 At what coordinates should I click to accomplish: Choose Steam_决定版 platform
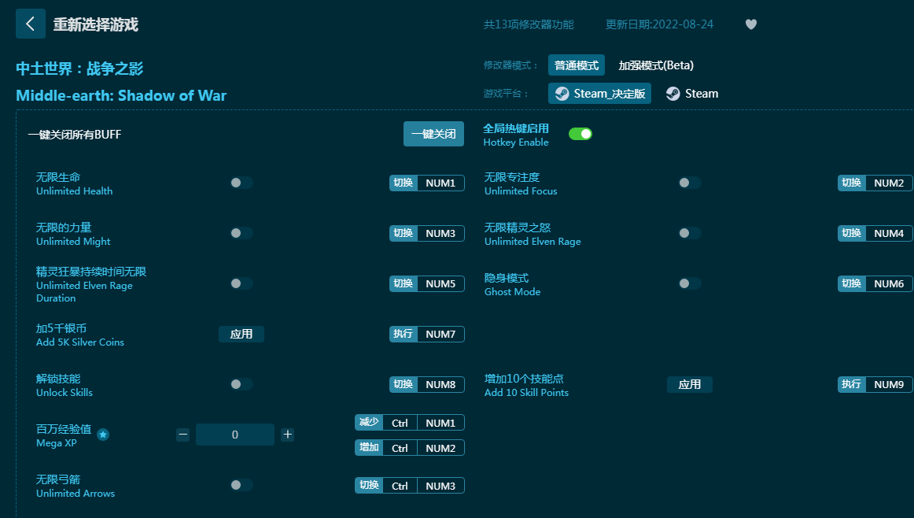coord(600,94)
